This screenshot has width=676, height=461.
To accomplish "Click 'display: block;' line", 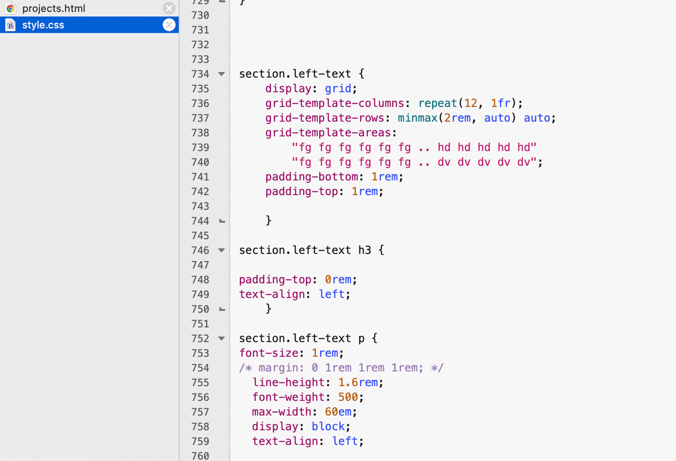I will tap(301, 426).
